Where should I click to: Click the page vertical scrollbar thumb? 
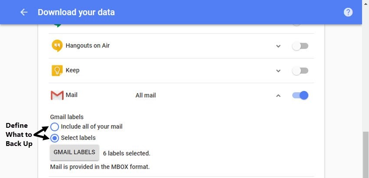click(x=366, y=155)
